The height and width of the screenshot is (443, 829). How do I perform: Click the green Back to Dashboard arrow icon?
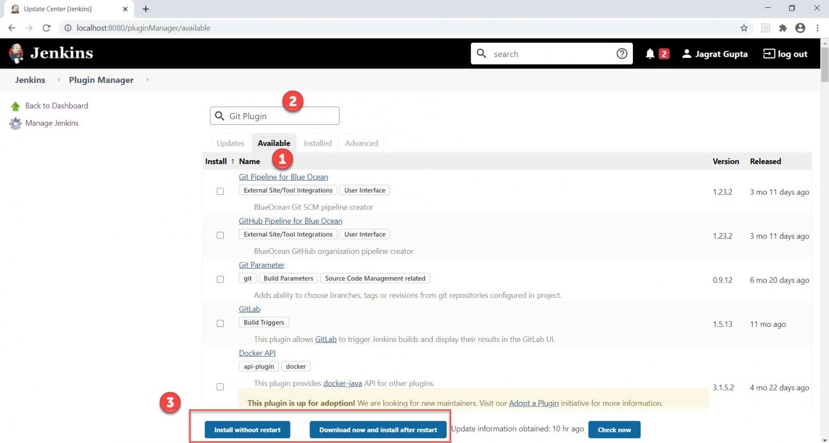pyautogui.click(x=16, y=105)
